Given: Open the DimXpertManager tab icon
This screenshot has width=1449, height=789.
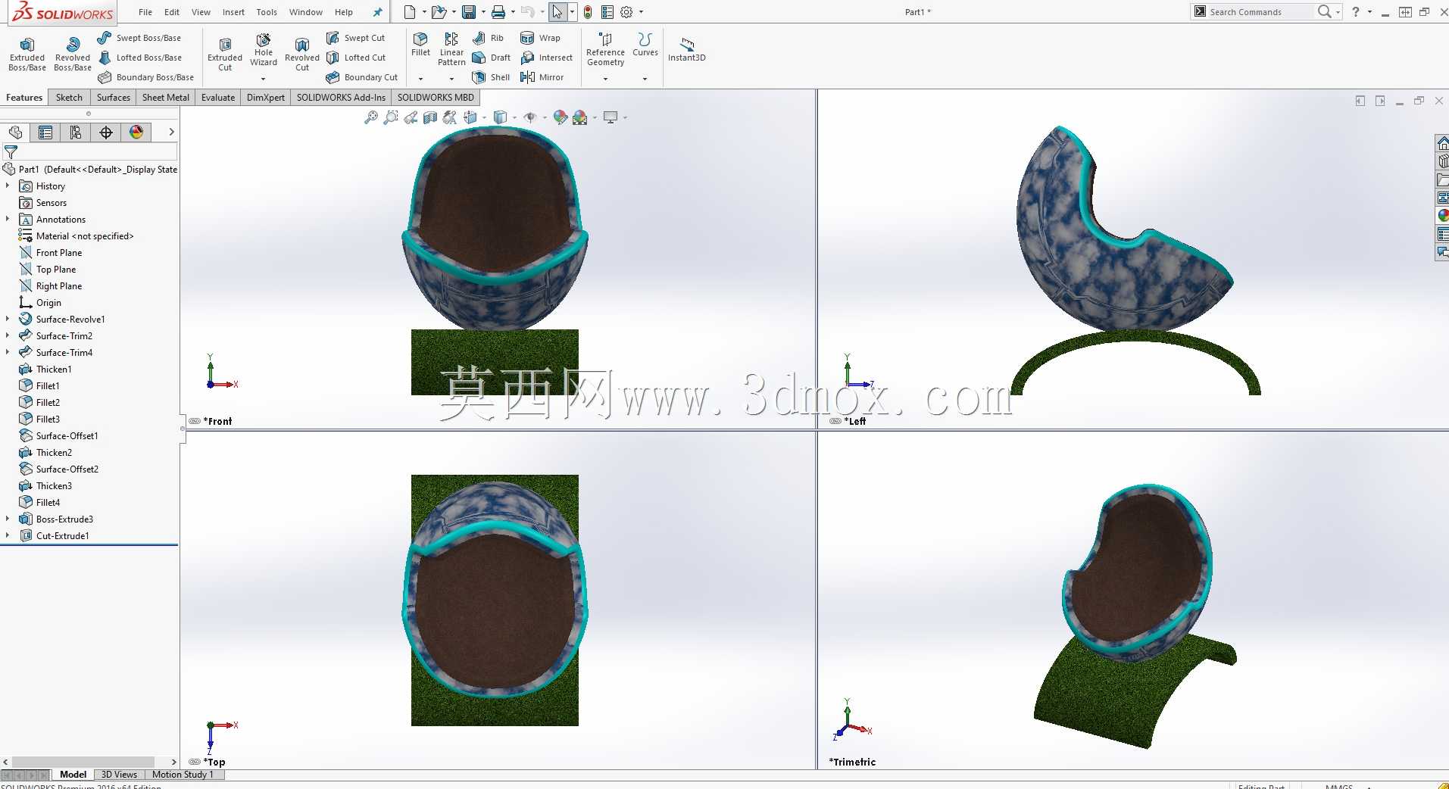Looking at the screenshot, I should coord(106,133).
